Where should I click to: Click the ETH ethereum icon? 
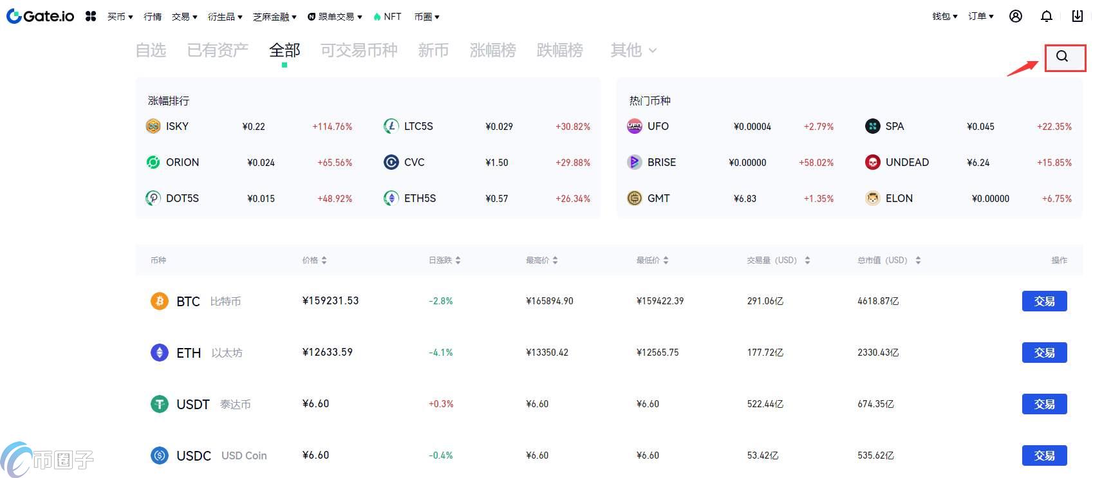[160, 353]
